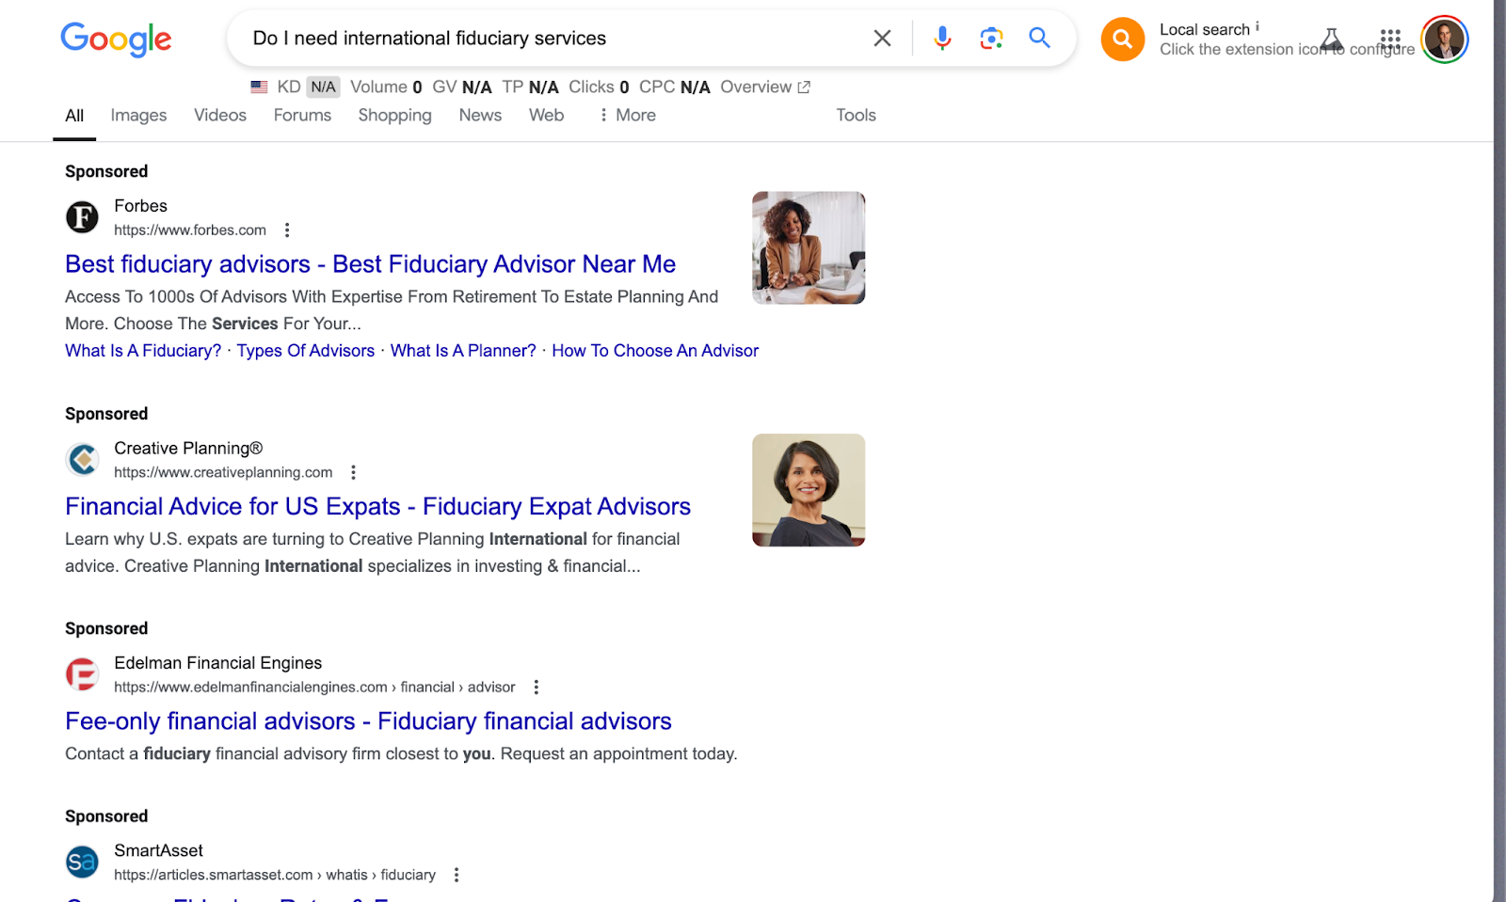Screen dimensions: 1506x902
Task: Open the SmartAsset ad options menu
Action: point(457,875)
